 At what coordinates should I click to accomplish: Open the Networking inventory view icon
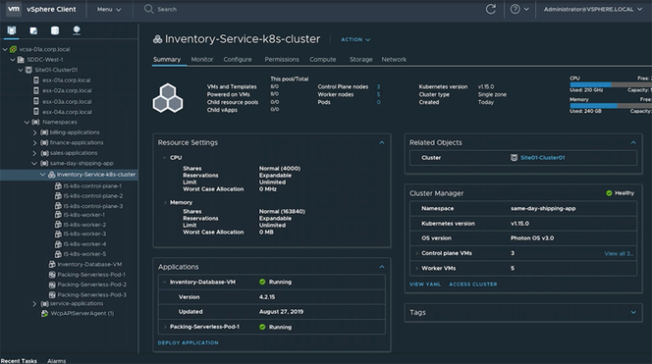pos(77,30)
